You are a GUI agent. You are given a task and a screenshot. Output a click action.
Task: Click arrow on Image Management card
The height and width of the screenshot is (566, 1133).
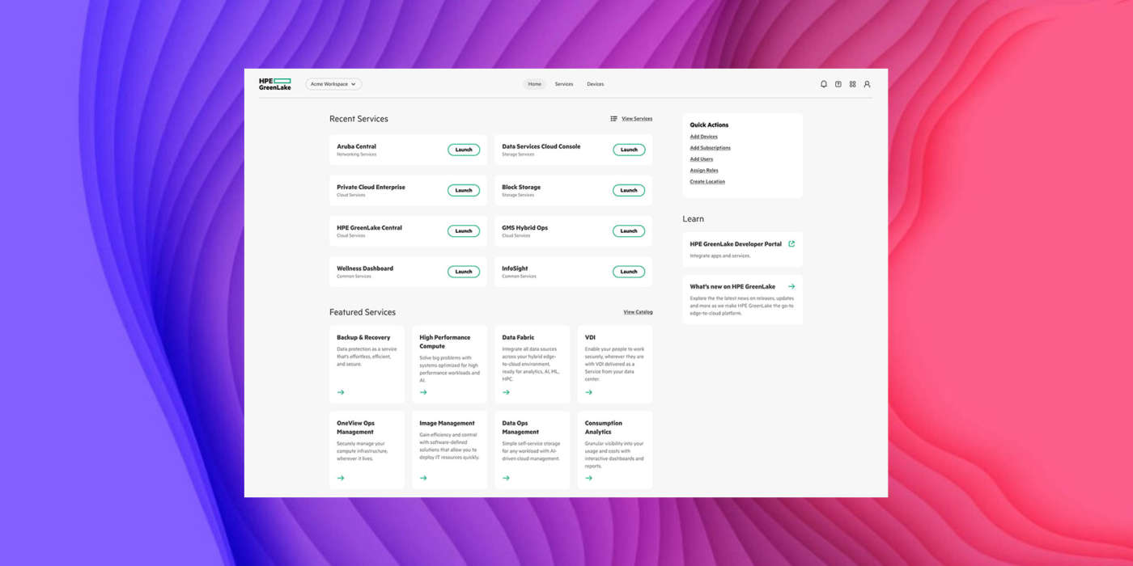tap(423, 478)
